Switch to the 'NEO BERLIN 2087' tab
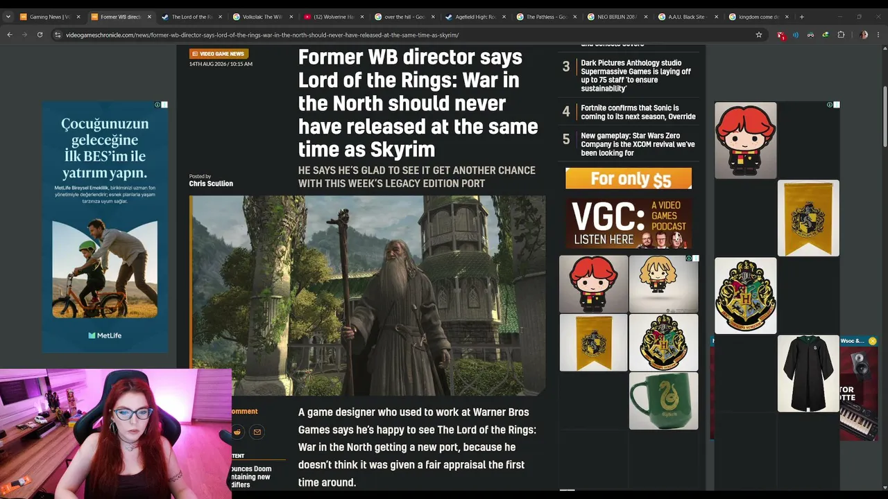 [617, 17]
